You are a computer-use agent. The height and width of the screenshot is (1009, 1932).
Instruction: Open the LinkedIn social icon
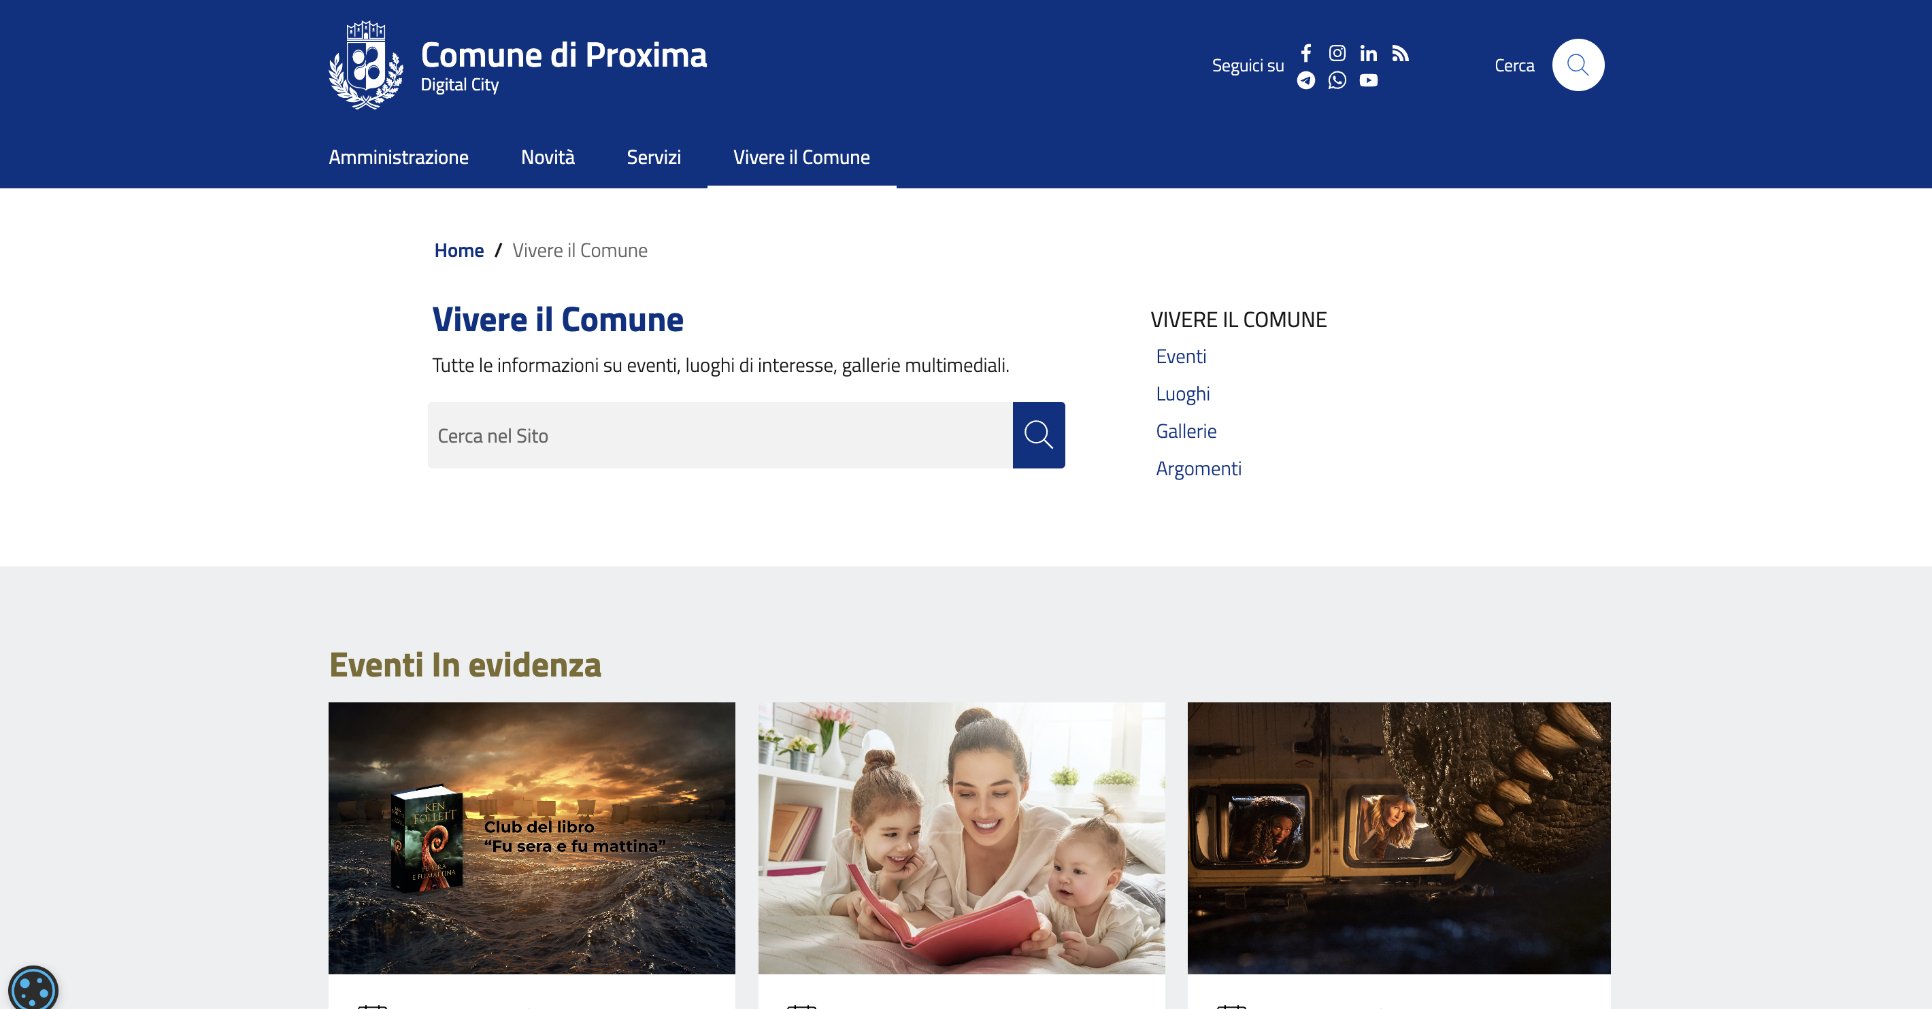click(1368, 53)
